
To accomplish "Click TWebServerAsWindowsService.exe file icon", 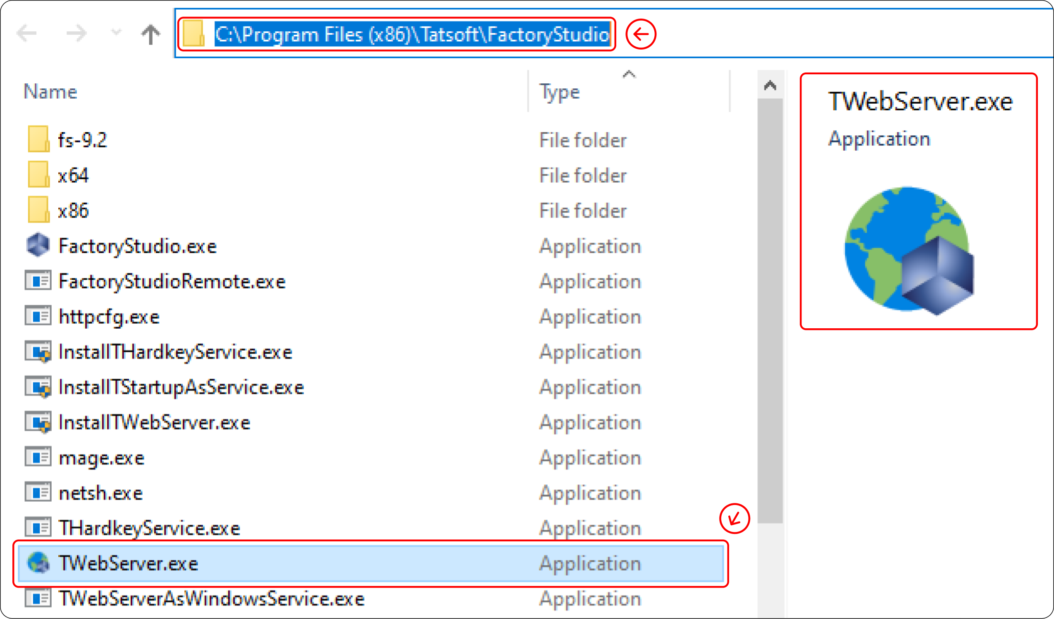I will coord(38,598).
